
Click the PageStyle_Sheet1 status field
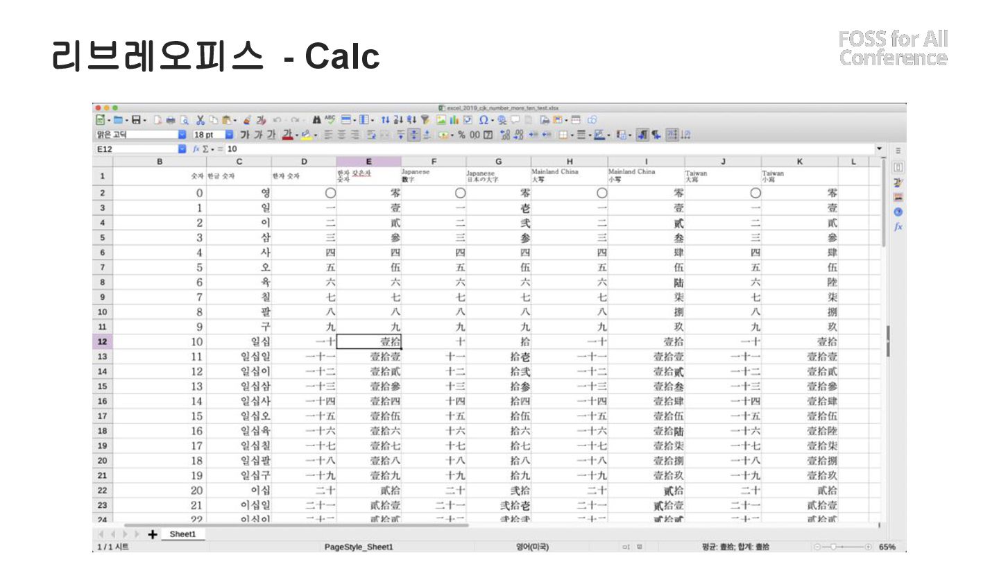(x=359, y=547)
